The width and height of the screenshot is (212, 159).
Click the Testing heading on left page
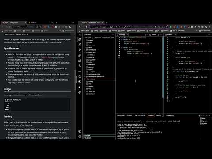8,117
